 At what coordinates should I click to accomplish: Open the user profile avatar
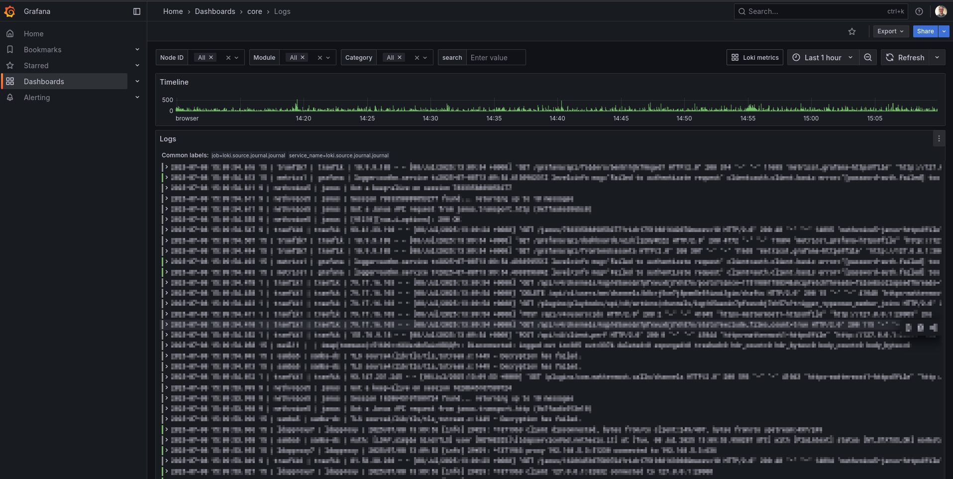(941, 11)
